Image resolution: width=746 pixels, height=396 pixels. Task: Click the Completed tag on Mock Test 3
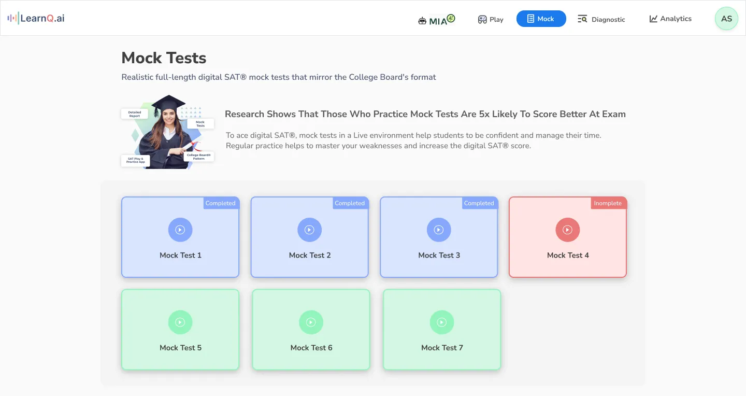point(479,203)
